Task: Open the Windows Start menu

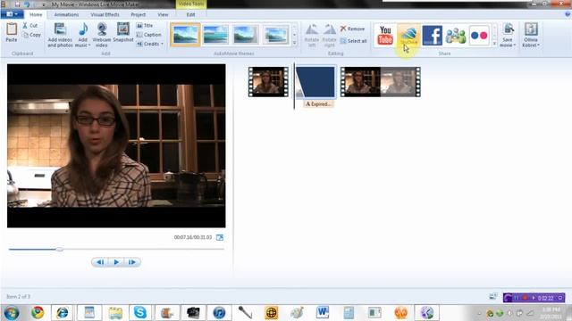Action: pos(12,313)
